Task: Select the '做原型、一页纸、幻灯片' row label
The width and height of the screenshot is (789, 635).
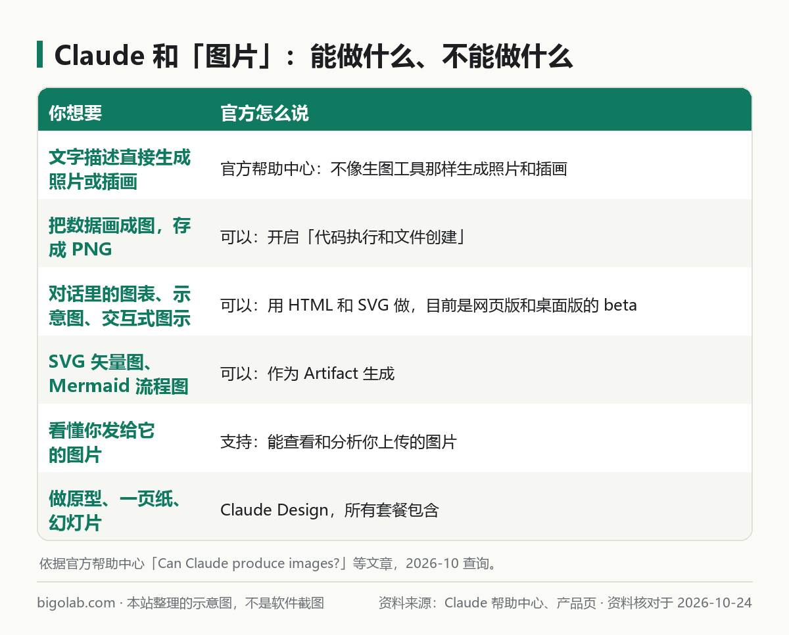Action: point(115,511)
